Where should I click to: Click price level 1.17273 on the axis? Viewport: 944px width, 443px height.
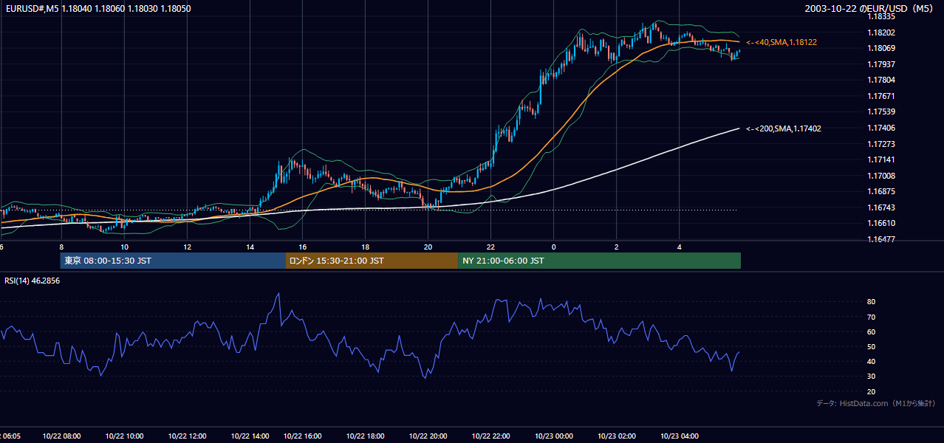click(x=880, y=144)
